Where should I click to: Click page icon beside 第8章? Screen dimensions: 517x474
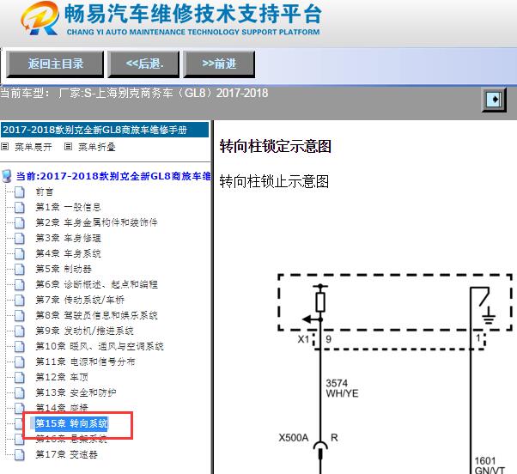pyautogui.click(x=20, y=315)
